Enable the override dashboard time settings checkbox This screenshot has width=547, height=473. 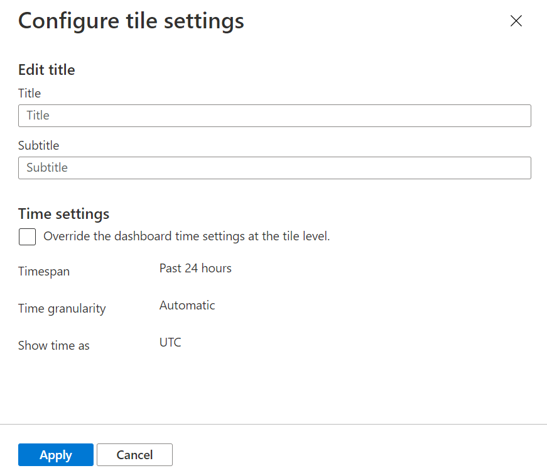coord(27,237)
